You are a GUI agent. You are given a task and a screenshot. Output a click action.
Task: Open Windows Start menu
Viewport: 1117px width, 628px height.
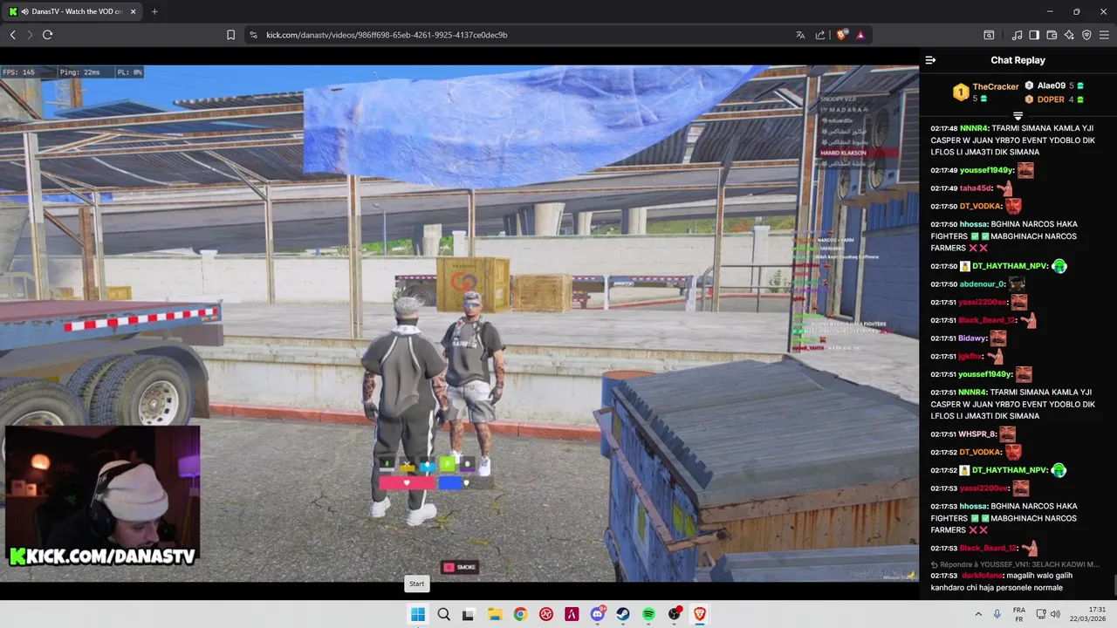point(417,614)
